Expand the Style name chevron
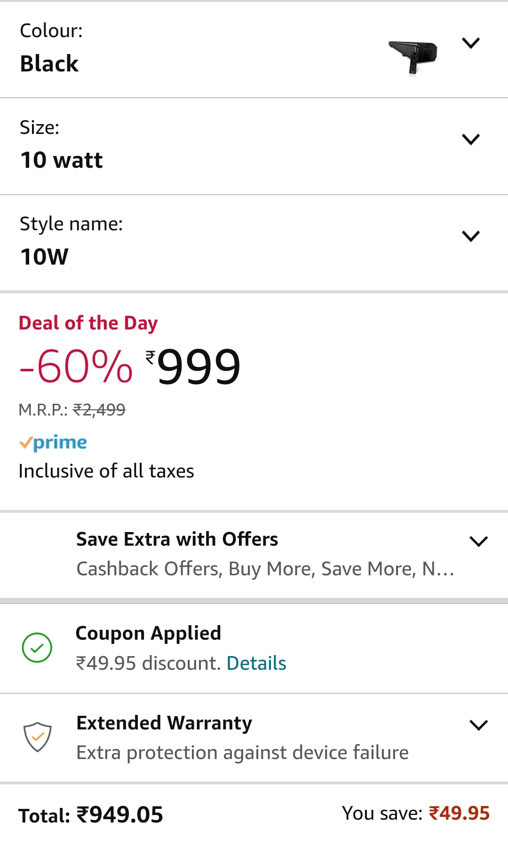Screen dimensions: 508x846 (x=470, y=236)
